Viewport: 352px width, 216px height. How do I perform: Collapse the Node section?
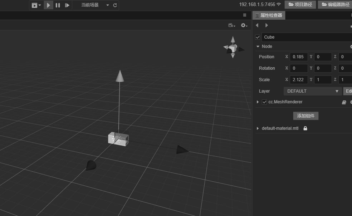[258, 46]
